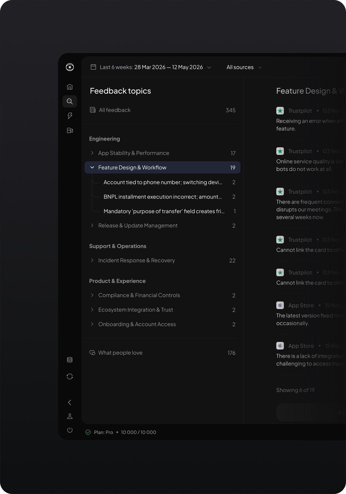Collapse sidebar with the left arrow icon
346x494 pixels.
tap(70, 402)
